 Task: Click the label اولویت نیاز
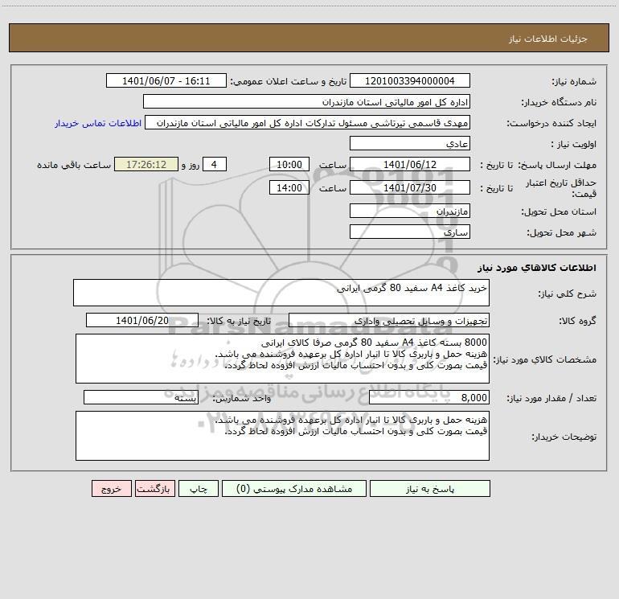574,145
